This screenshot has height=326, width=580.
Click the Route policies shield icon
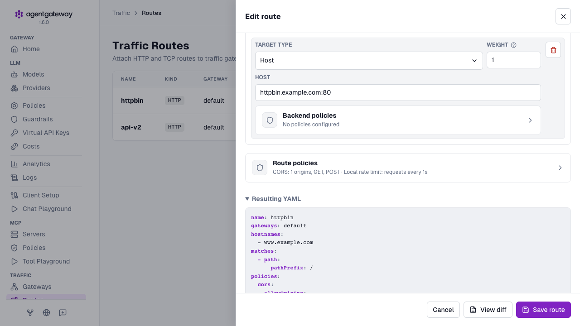[x=260, y=168]
